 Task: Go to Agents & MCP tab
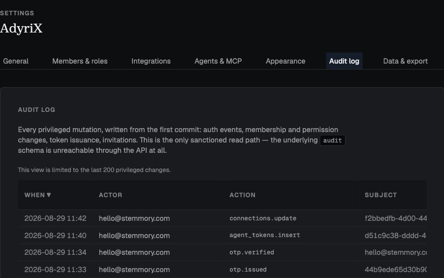pos(218,61)
